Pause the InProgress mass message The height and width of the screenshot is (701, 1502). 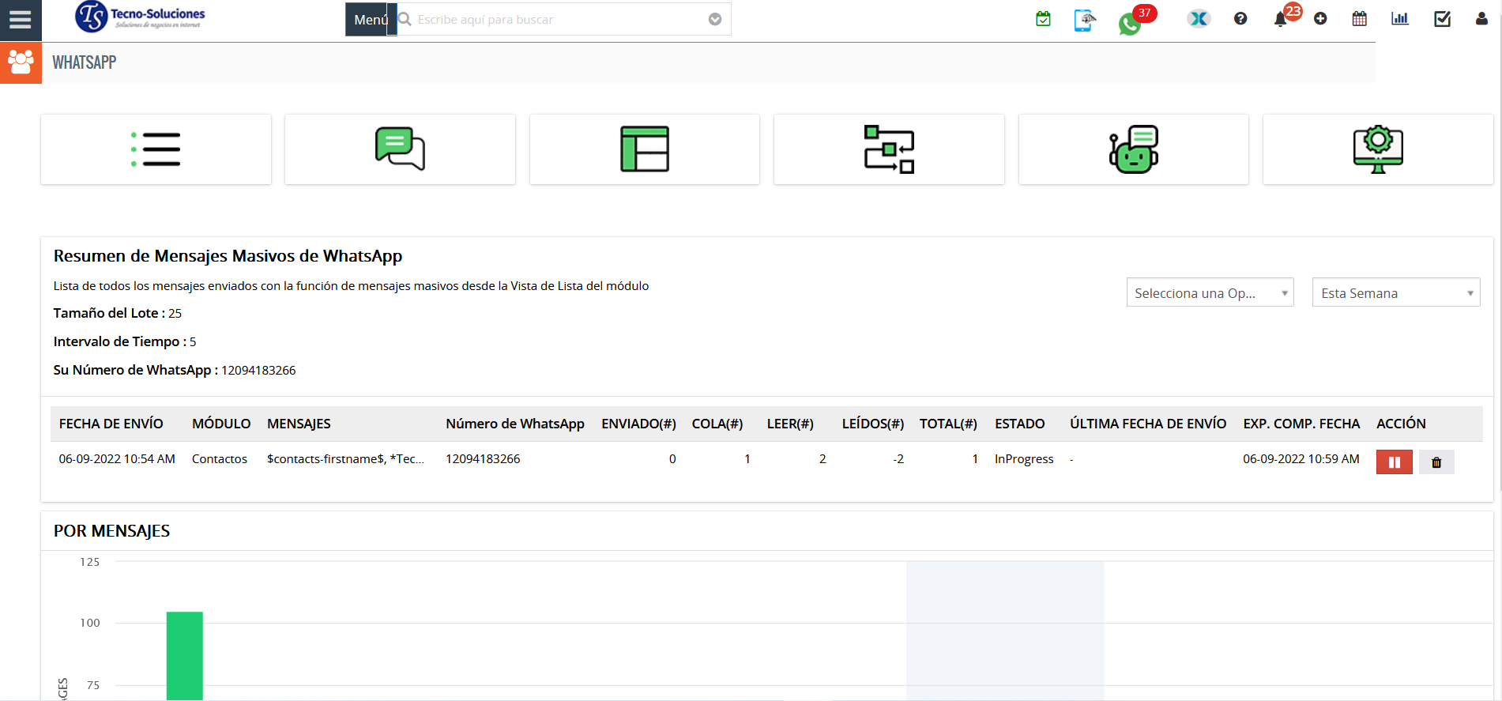pyautogui.click(x=1394, y=462)
